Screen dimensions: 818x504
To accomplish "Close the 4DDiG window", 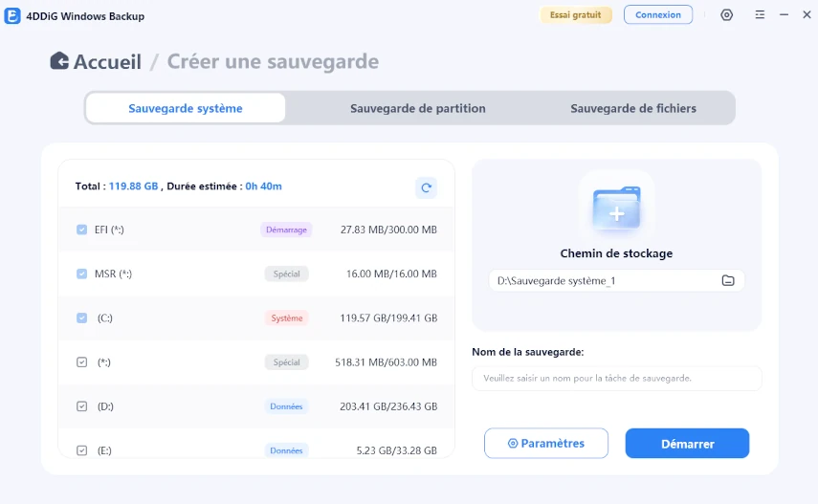I will pos(807,15).
